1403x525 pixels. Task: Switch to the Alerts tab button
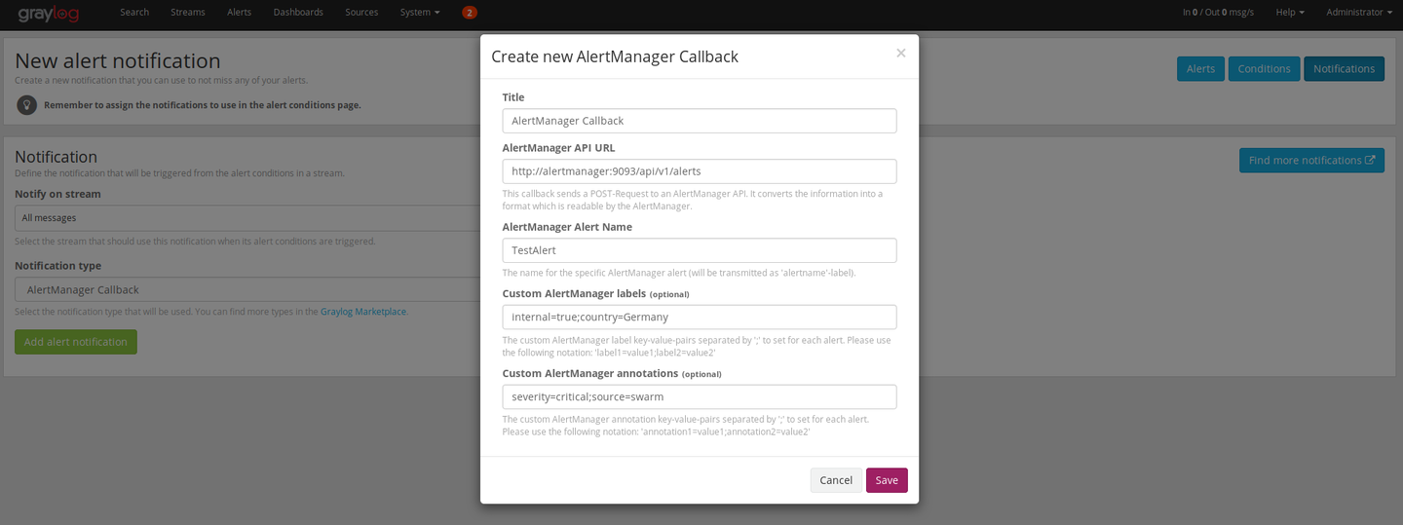1200,69
